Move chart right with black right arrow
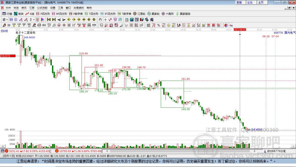Screen dimensions: 296x167 coord(64,19)
